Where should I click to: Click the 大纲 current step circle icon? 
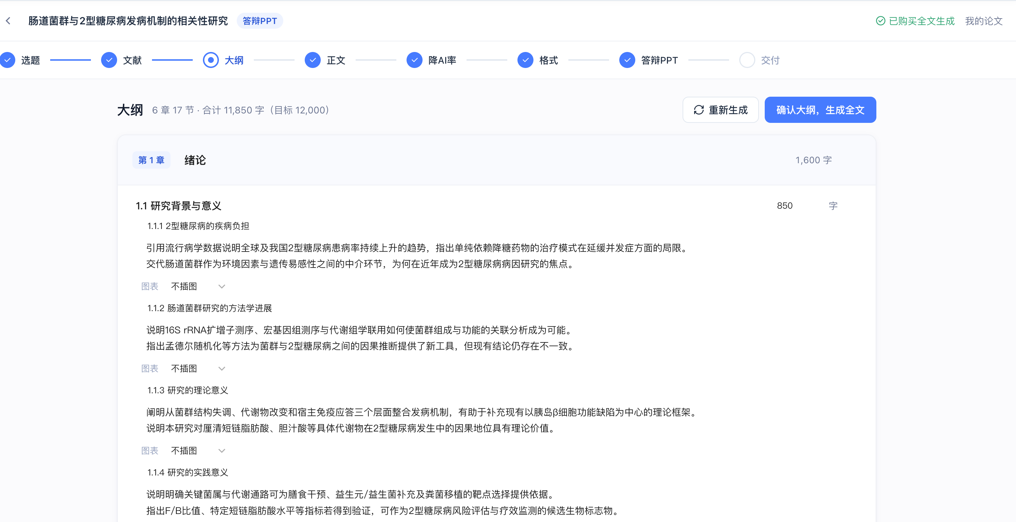211,60
